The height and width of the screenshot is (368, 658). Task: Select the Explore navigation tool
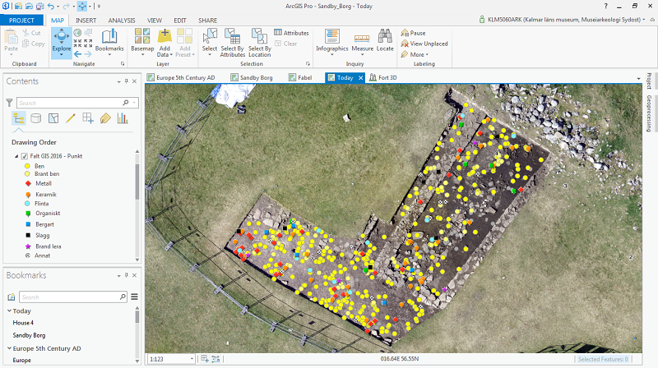61,41
